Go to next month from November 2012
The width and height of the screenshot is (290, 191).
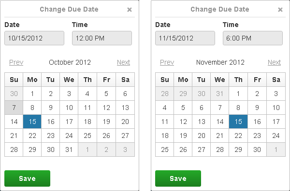(274, 62)
